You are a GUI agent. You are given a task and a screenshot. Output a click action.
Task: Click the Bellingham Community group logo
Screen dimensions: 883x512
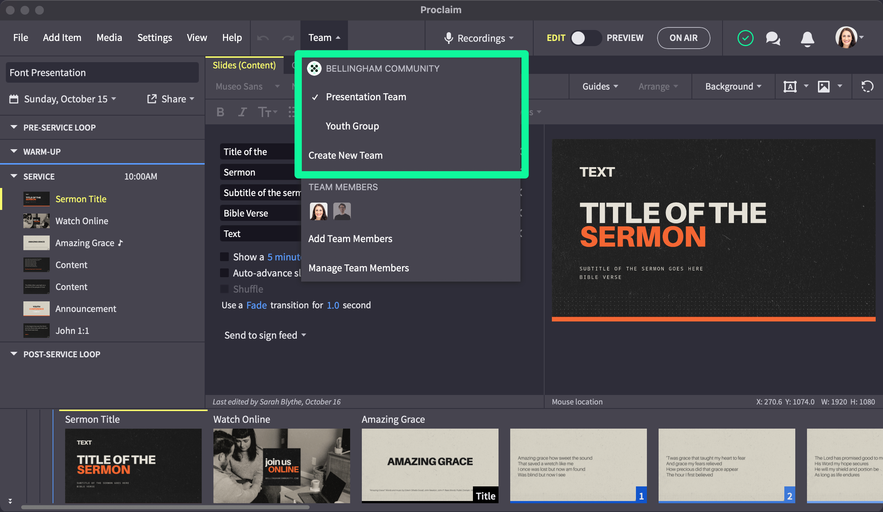click(x=314, y=68)
